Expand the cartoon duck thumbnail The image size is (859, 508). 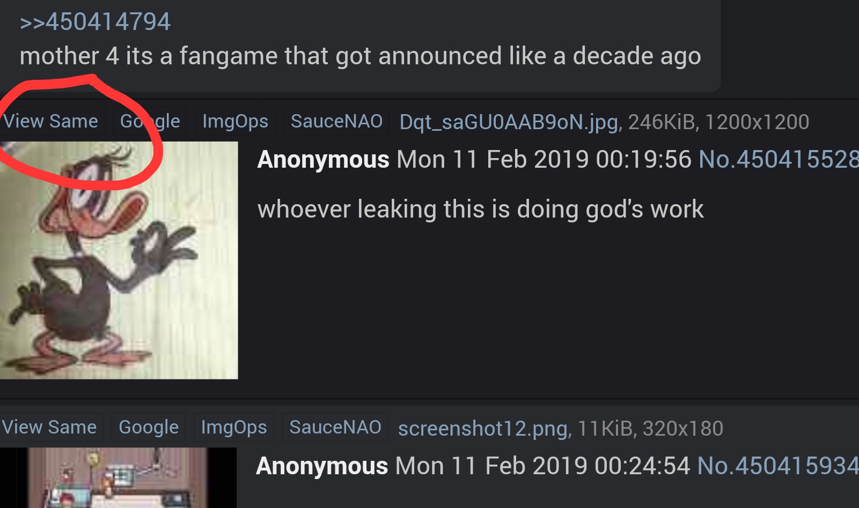point(119,260)
